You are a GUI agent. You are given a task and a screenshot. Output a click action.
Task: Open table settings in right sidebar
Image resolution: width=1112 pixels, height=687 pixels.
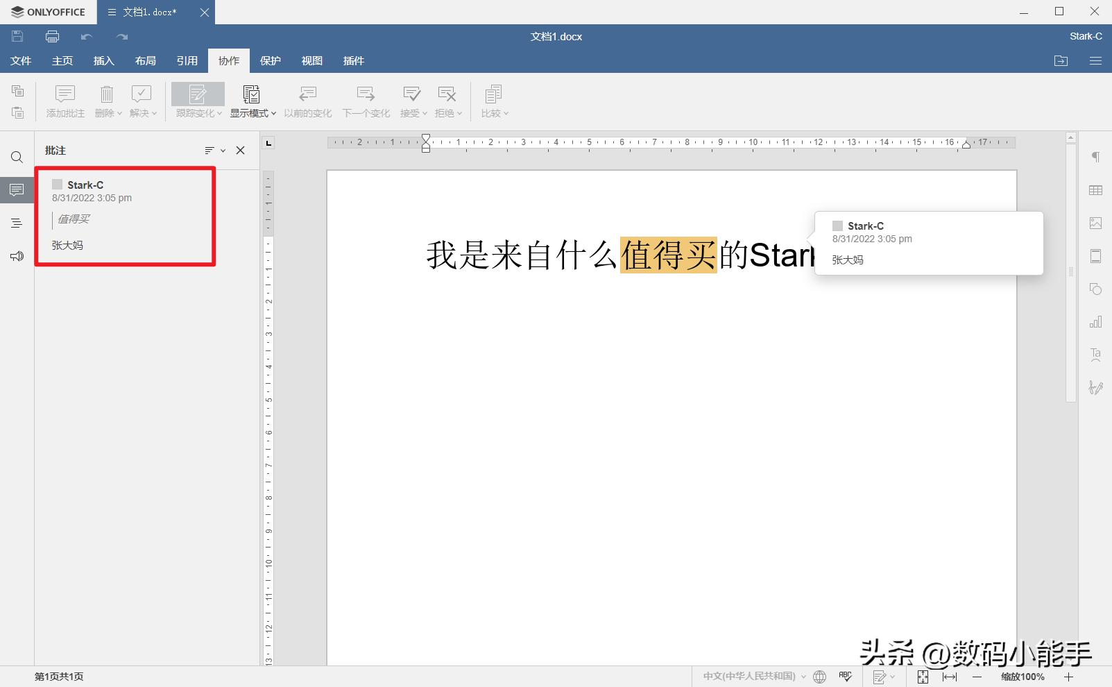[x=1095, y=190]
